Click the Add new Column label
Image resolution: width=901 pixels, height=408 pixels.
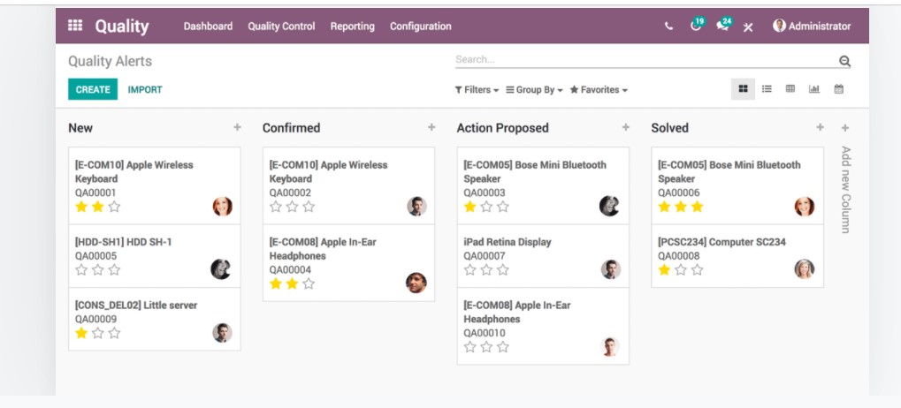pos(844,189)
